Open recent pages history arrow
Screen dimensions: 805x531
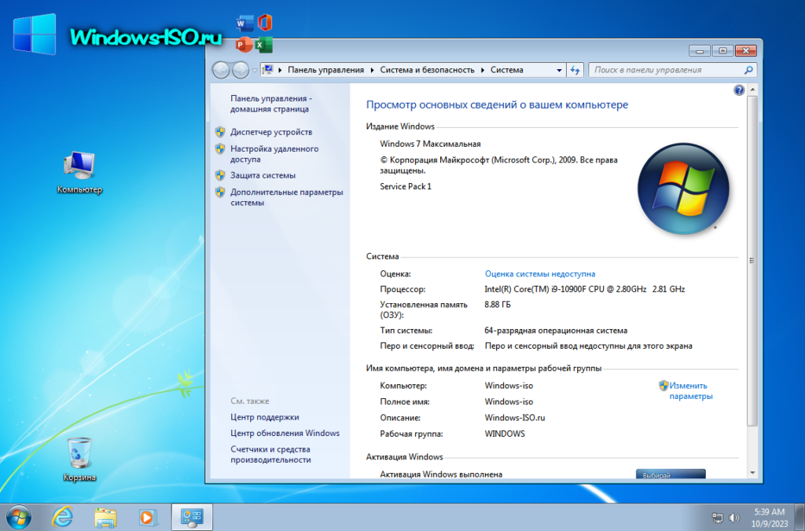click(x=255, y=70)
